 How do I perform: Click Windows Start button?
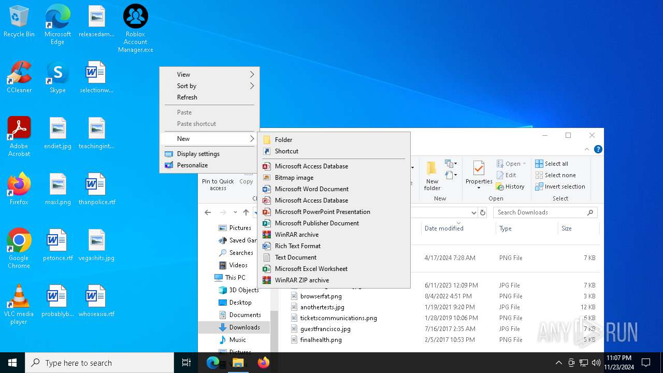click(x=12, y=363)
